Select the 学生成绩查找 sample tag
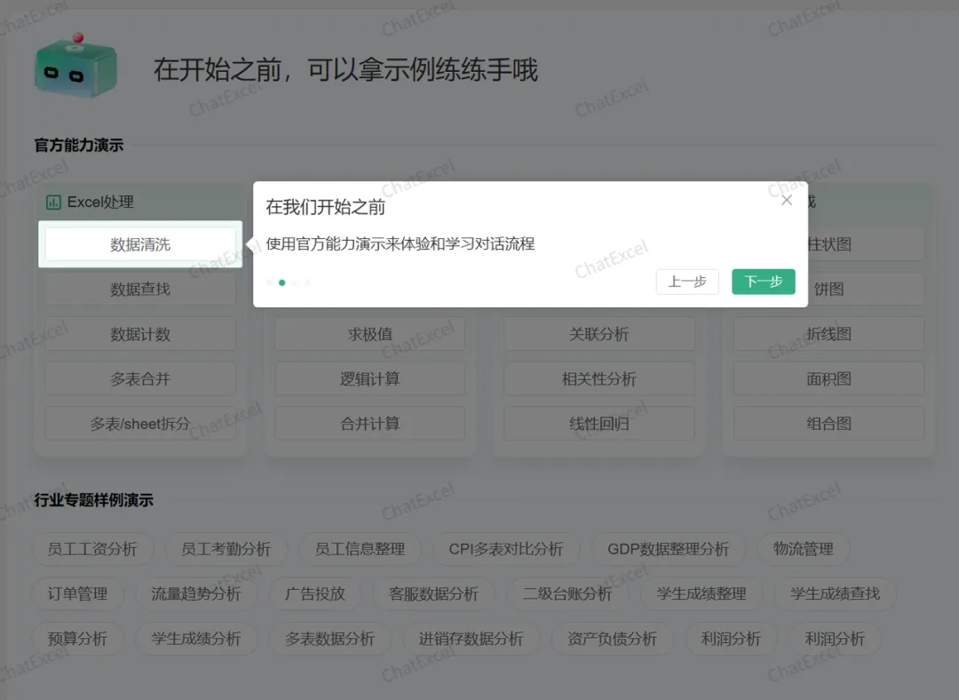 (x=835, y=593)
